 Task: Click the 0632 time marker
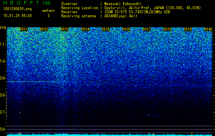(44, 29)
